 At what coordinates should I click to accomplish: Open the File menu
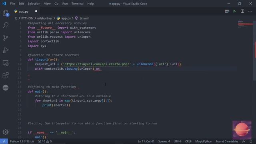point(12,4)
